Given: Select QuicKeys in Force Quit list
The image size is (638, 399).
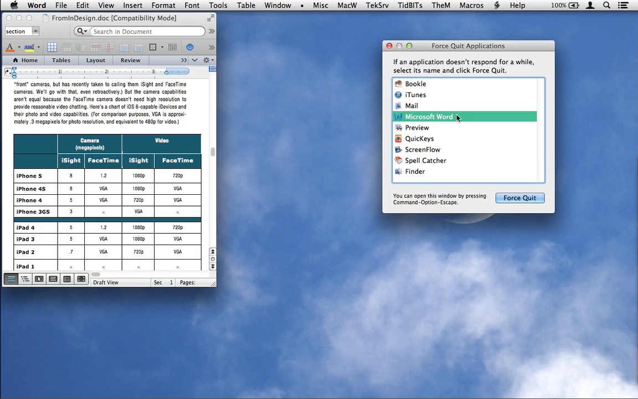Looking at the screenshot, I should pyautogui.click(x=465, y=139).
